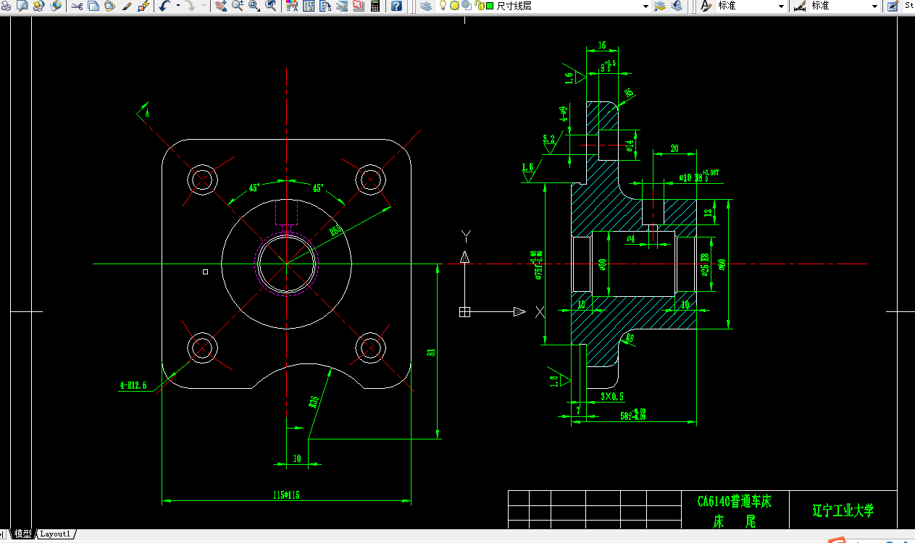Open Plot Preview
Viewport: 915px width, 543px height.
[22, 6]
